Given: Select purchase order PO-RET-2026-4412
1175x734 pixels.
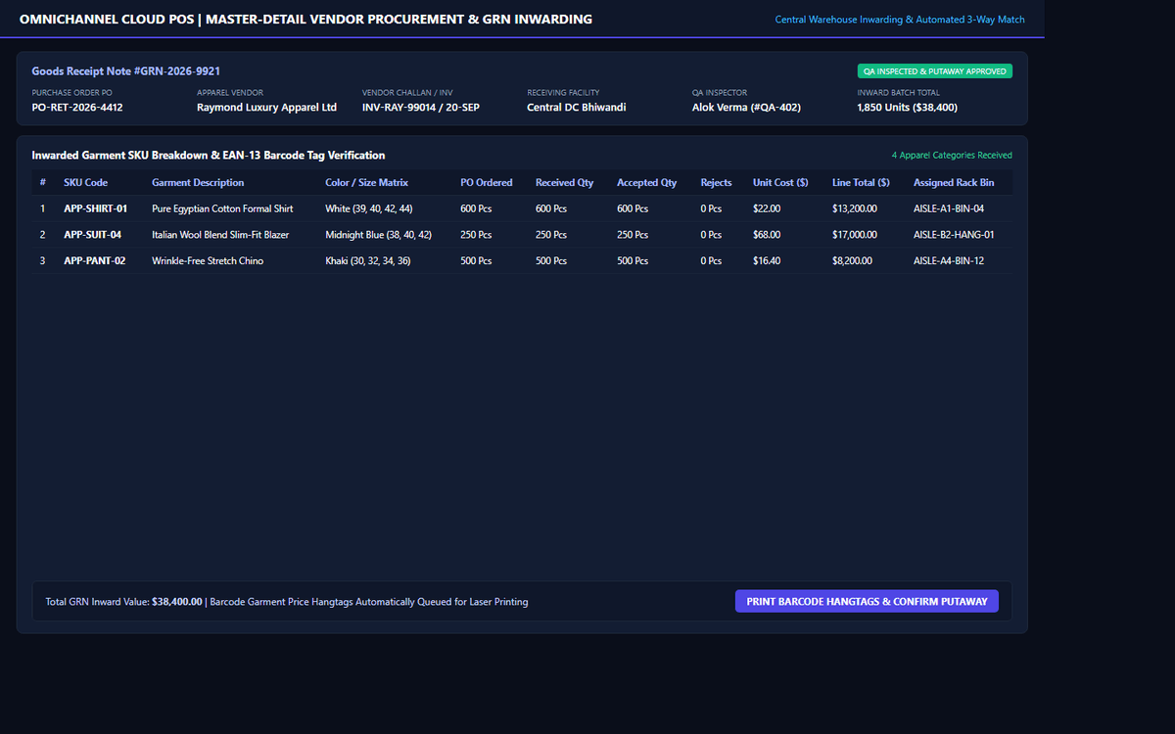Looking at the screenshot, I should (77, 108).
